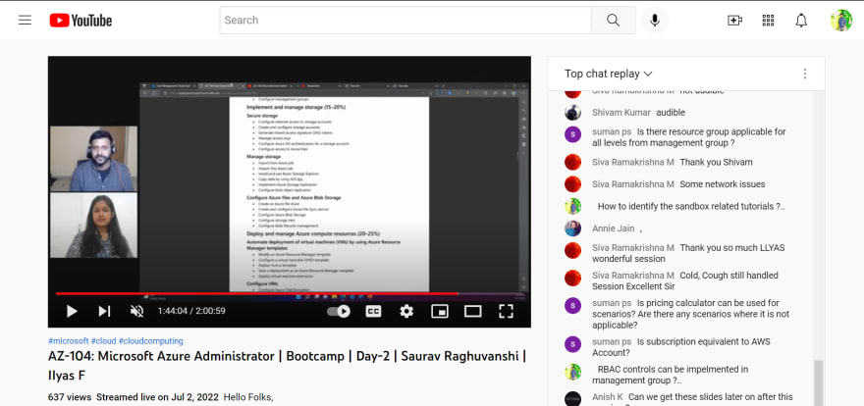
Task: Skip to the next video
Action: (x=104, y=312)
